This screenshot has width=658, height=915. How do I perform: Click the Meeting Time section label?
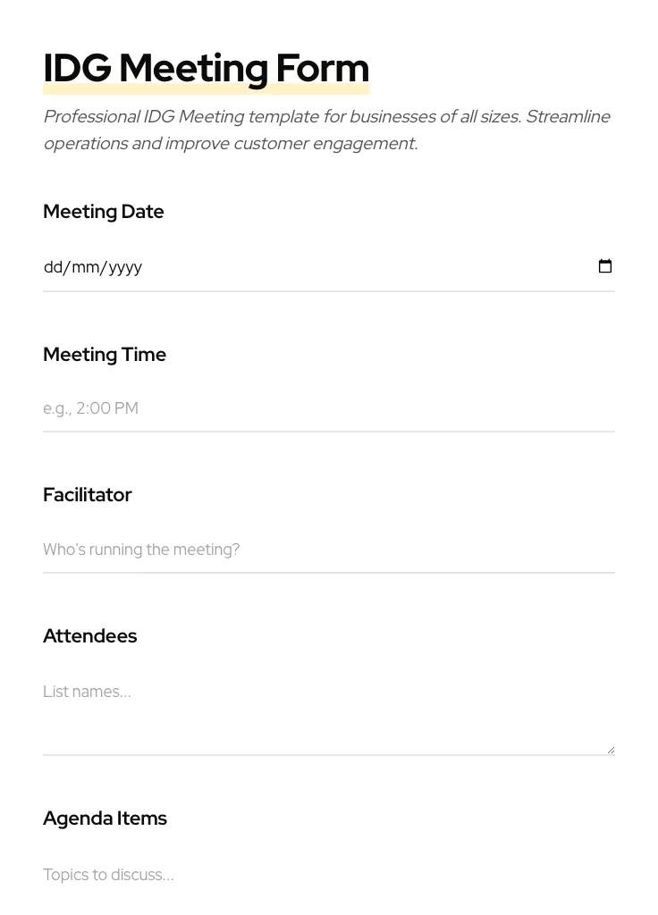tap(105, 354)
